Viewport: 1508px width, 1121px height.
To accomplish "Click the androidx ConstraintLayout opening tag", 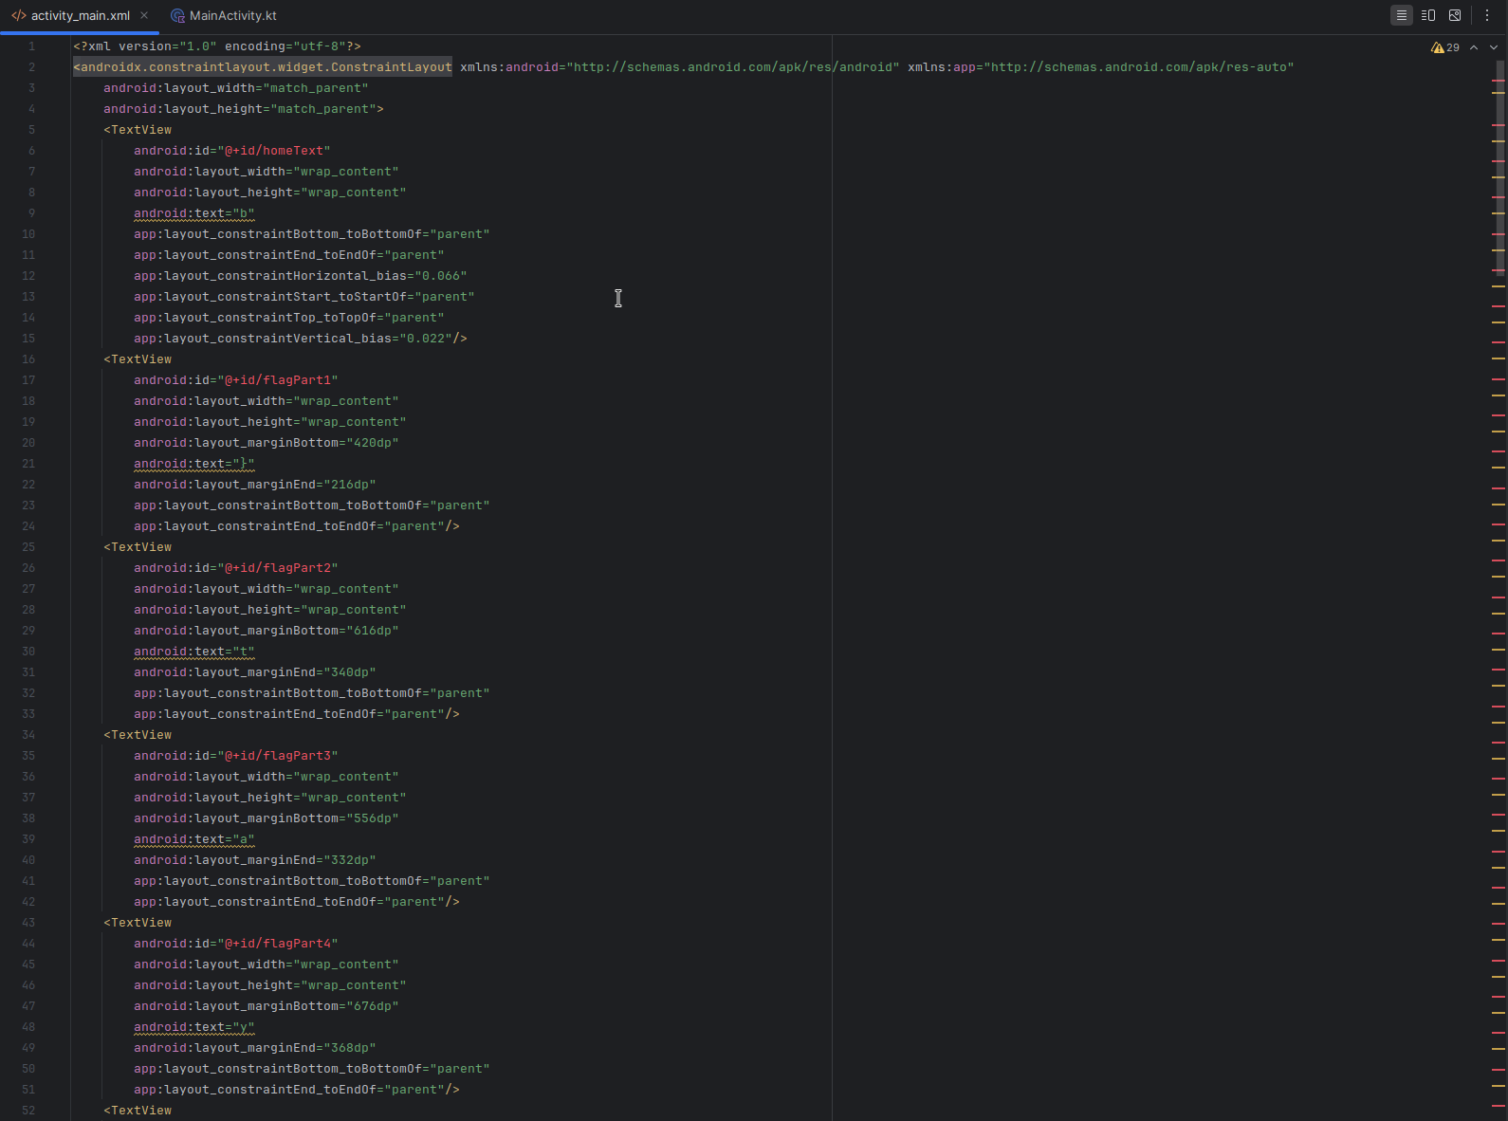I will tap(263, 67).
